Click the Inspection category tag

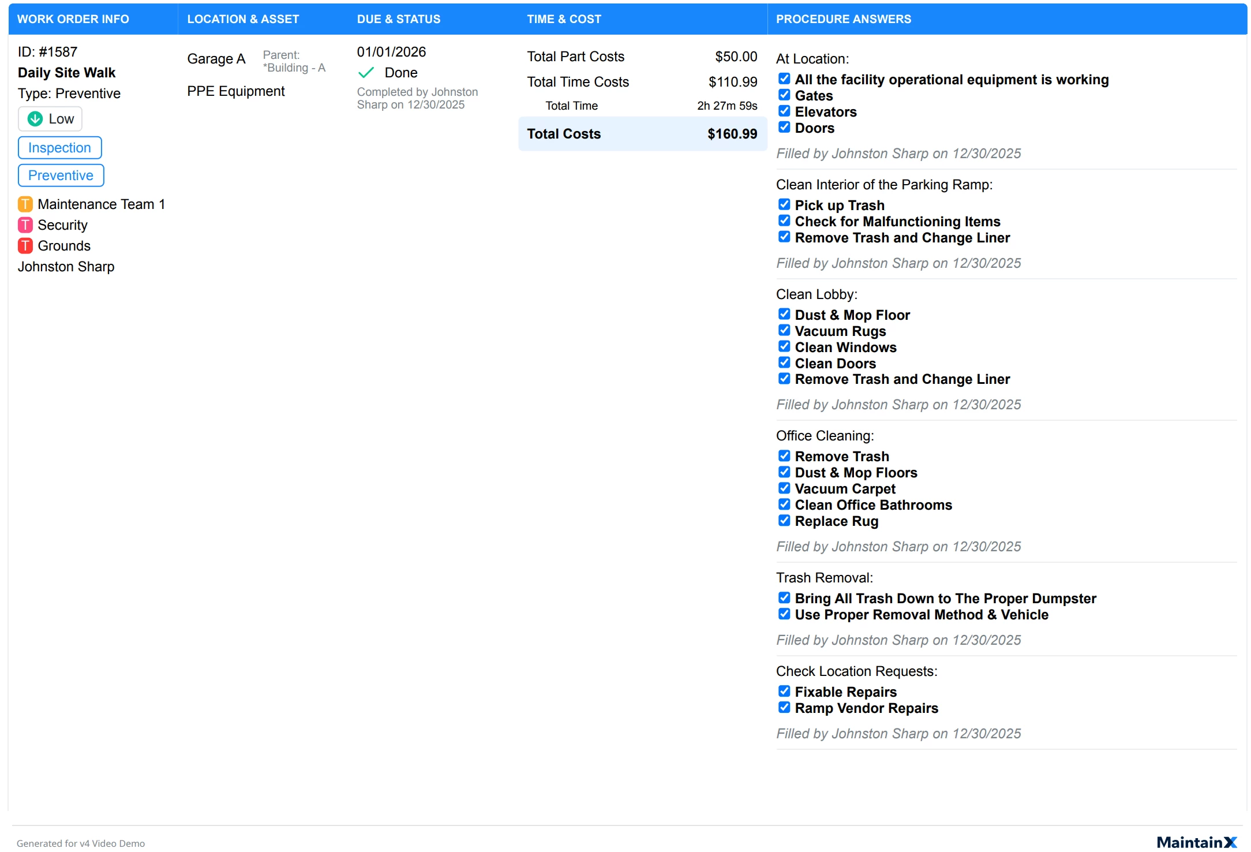point(59,148)
